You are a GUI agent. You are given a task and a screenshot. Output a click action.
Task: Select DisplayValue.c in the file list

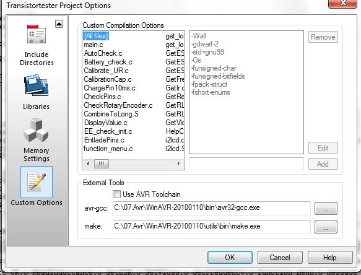click(x=105, y=123)
